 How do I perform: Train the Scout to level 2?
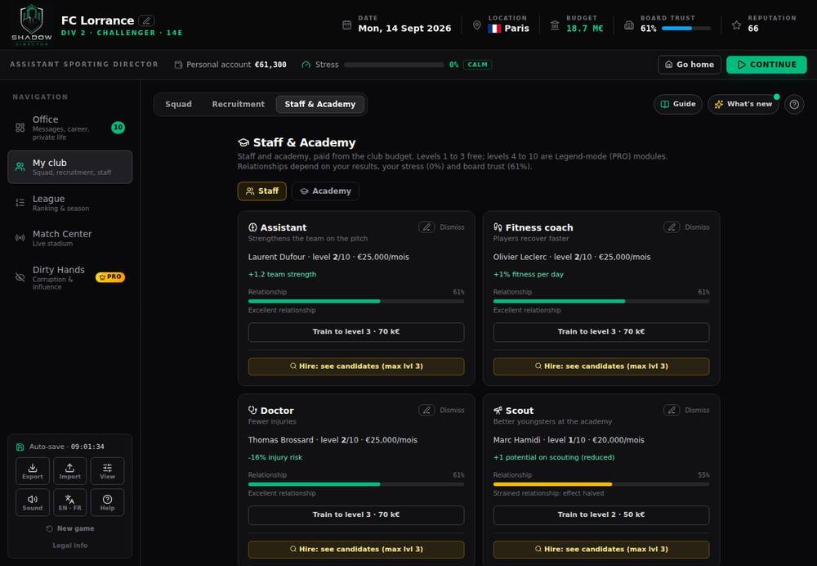click(601, 514)
